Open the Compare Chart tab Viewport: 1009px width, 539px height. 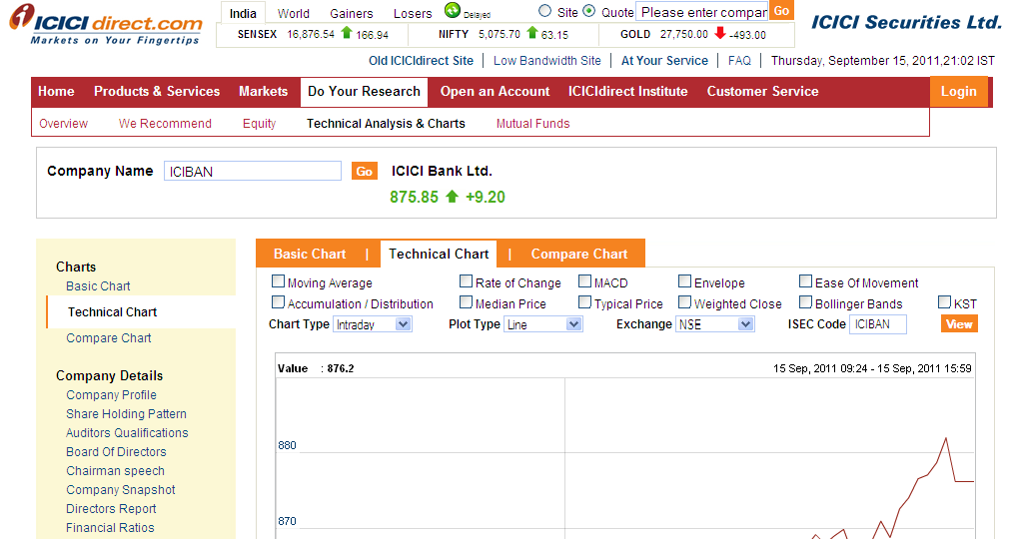[x=579, y=255]
